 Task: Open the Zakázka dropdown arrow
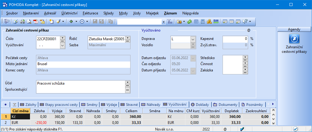(245, 69)
